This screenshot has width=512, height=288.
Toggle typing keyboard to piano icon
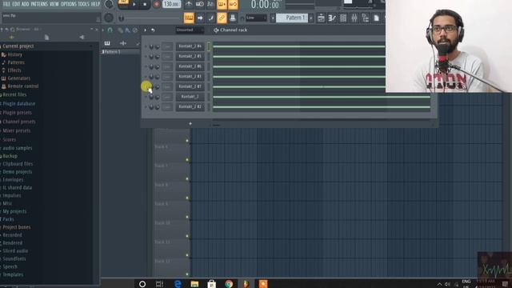coord(189,18)
